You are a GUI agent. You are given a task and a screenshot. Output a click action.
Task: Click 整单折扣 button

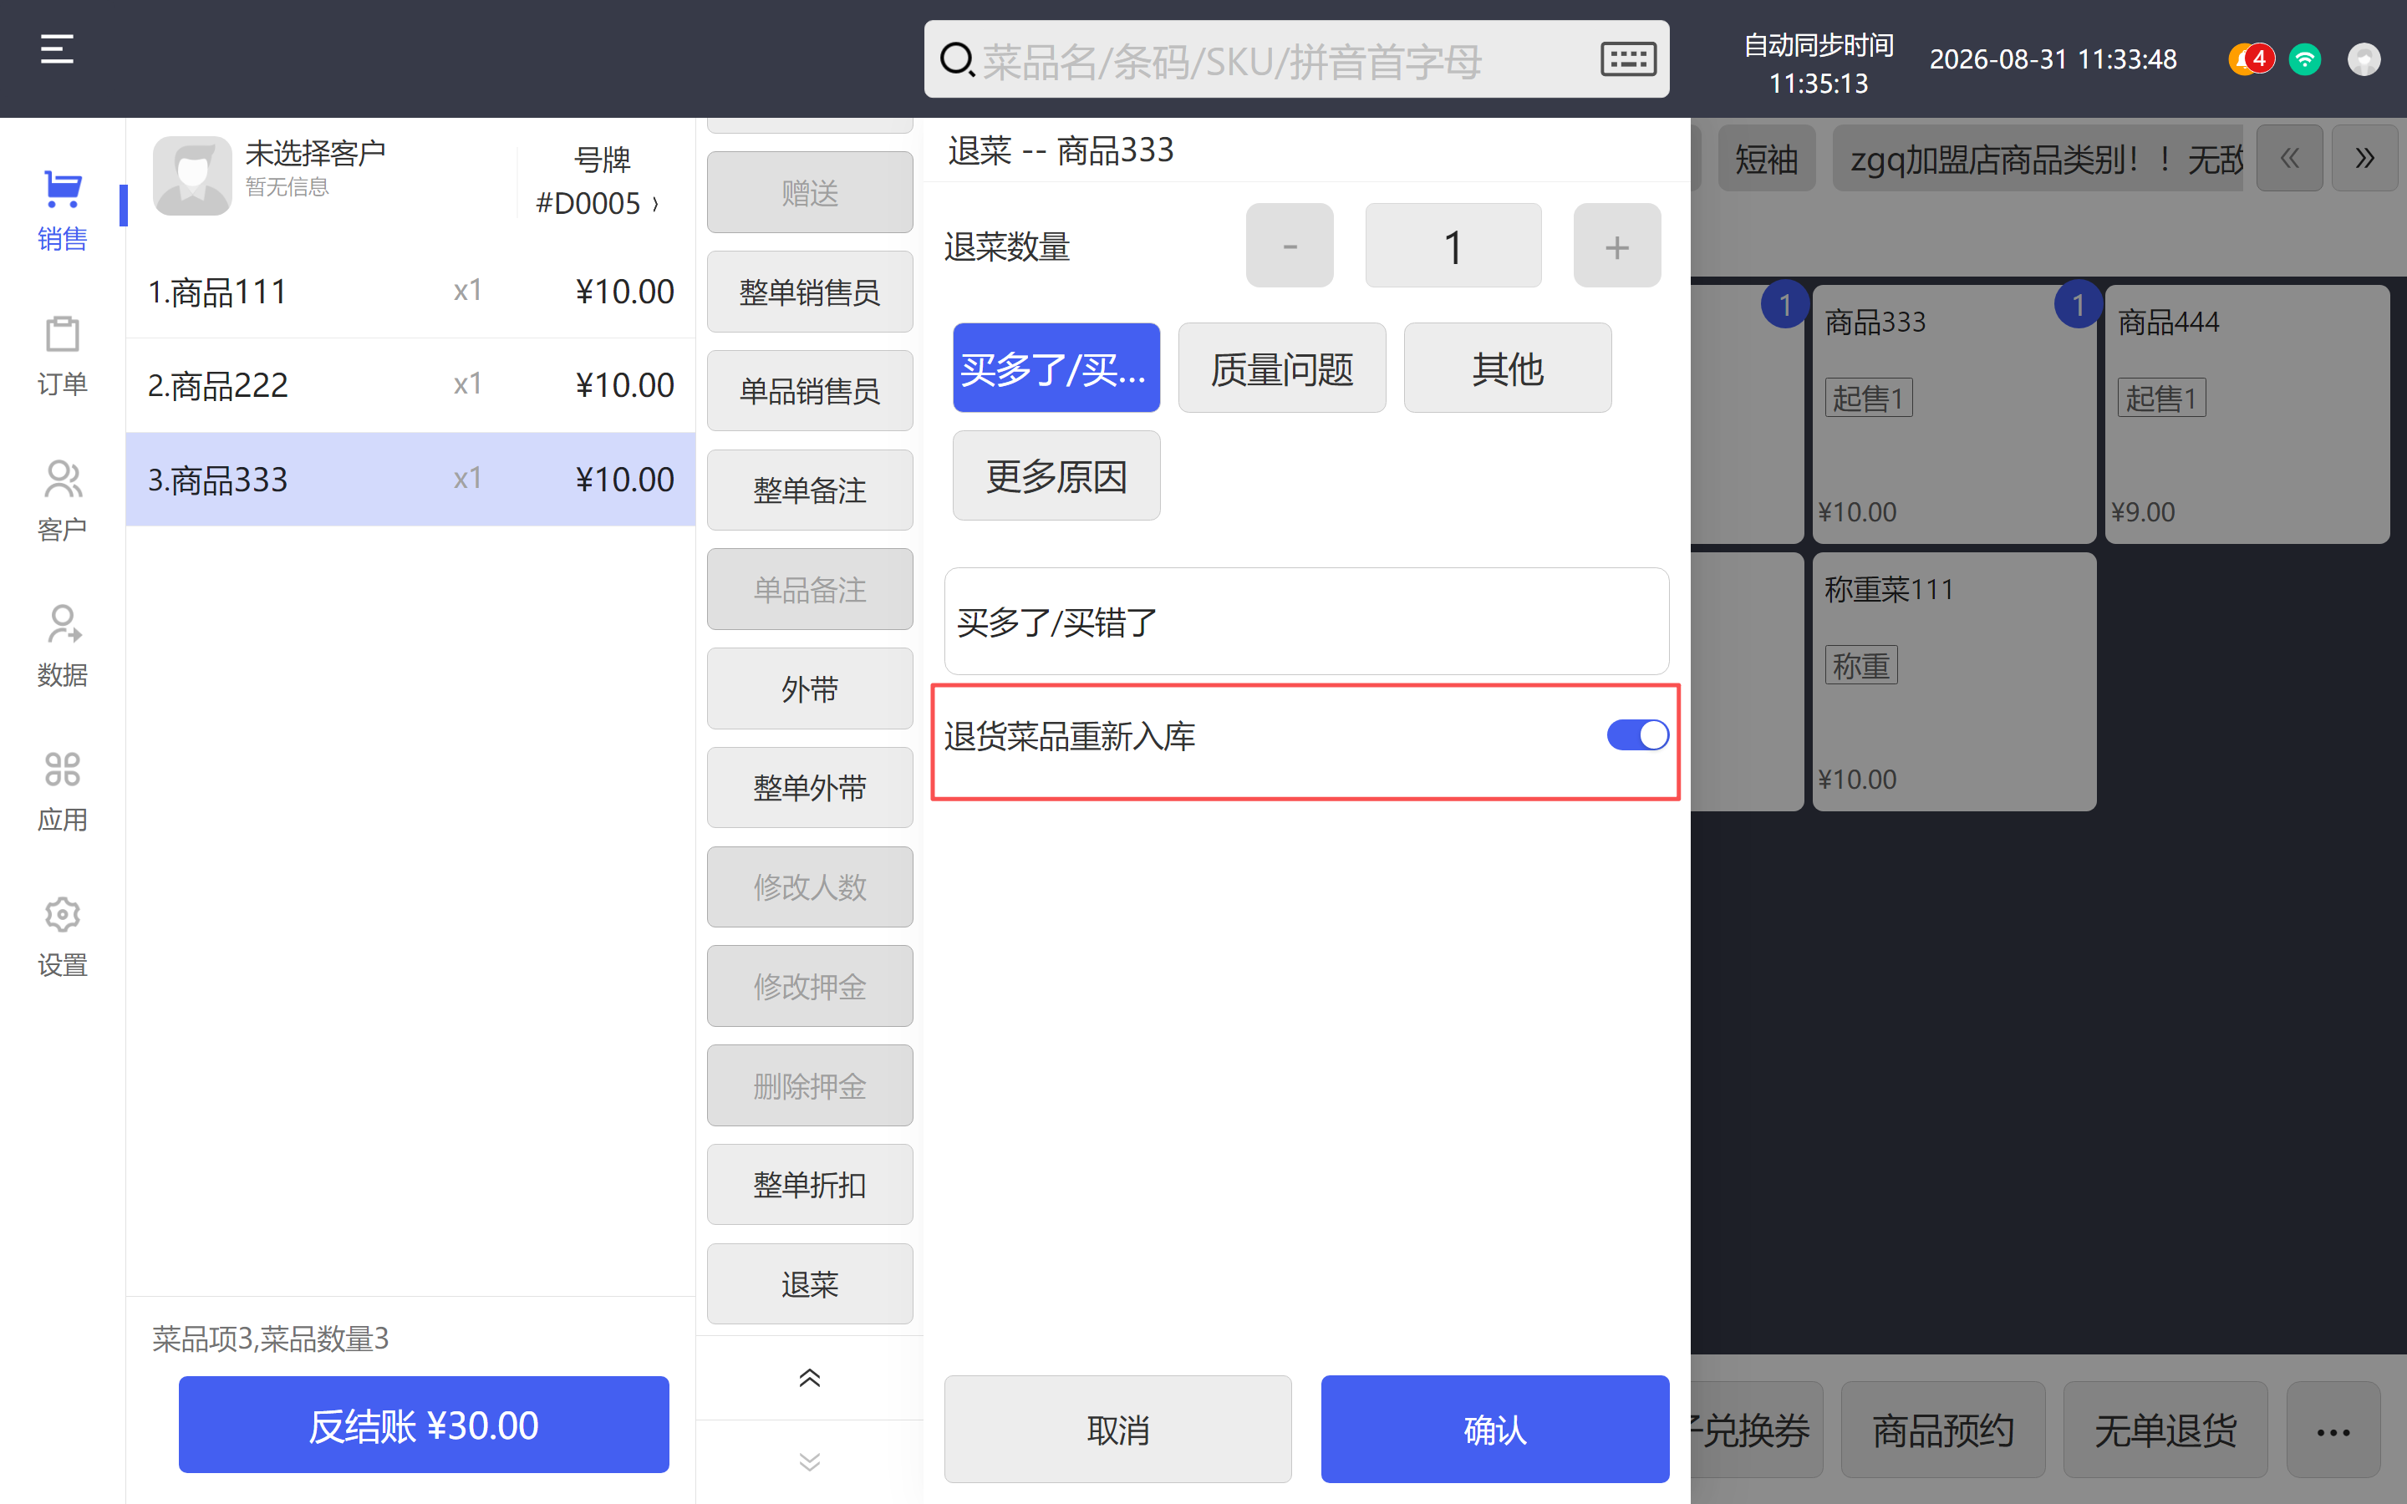[x=810, y=1185]
